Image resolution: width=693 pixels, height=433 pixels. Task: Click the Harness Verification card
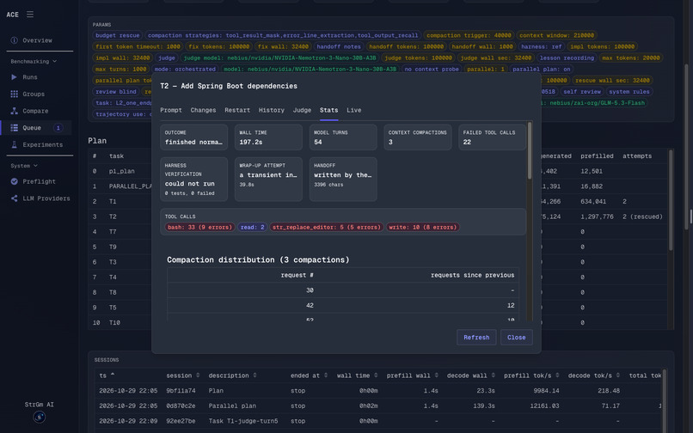(193, 179)
